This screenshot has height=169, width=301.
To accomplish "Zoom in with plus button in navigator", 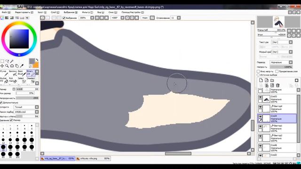I will coord(293,31).
